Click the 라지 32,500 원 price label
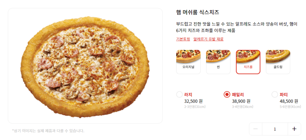The width and height of the screenshot is (306, 140). click(194, 101)
